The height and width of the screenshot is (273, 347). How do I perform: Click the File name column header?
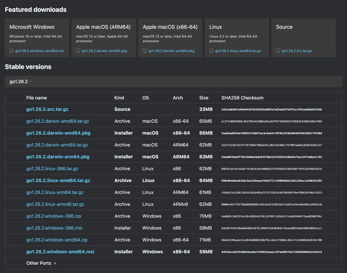(36, 98)
